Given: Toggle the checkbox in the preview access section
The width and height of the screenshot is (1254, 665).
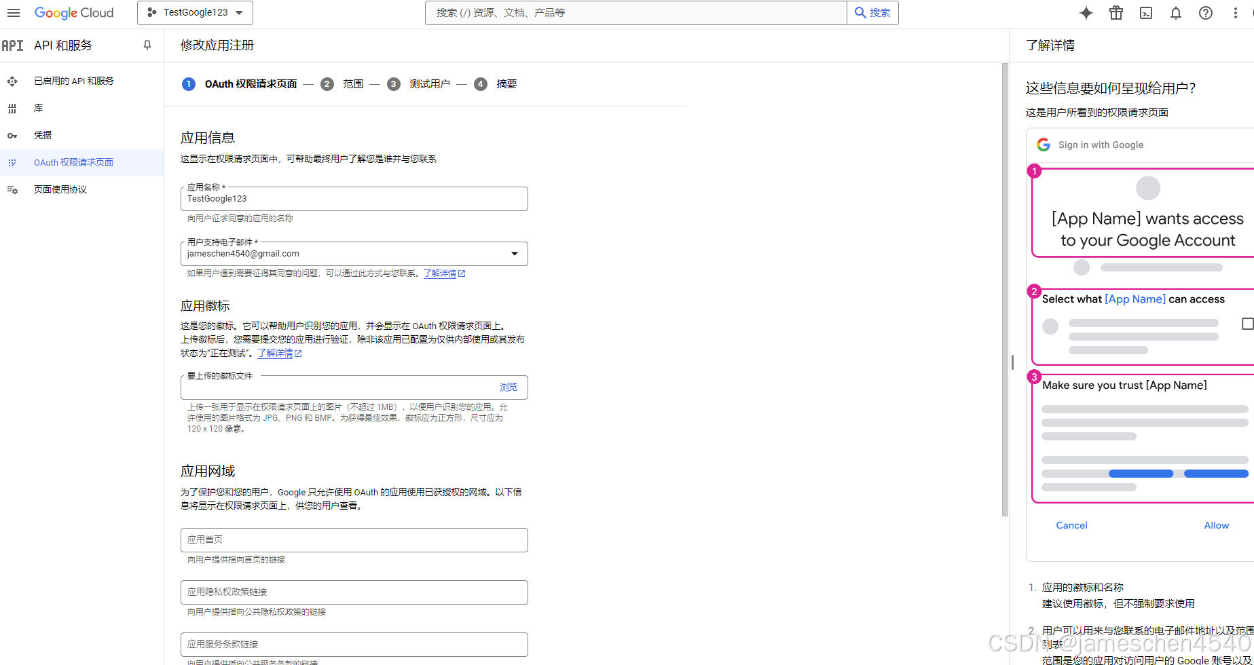Looking at the screenshot, I should [x=1248, y=324].
